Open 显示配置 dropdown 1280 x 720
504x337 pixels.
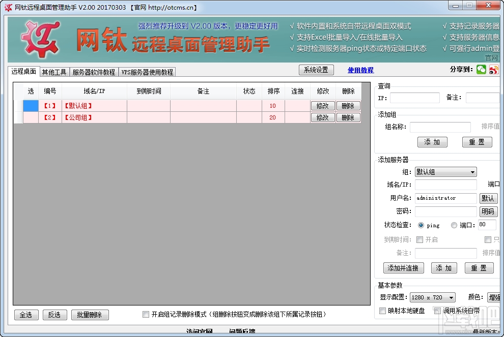click(x=433, y=297)
